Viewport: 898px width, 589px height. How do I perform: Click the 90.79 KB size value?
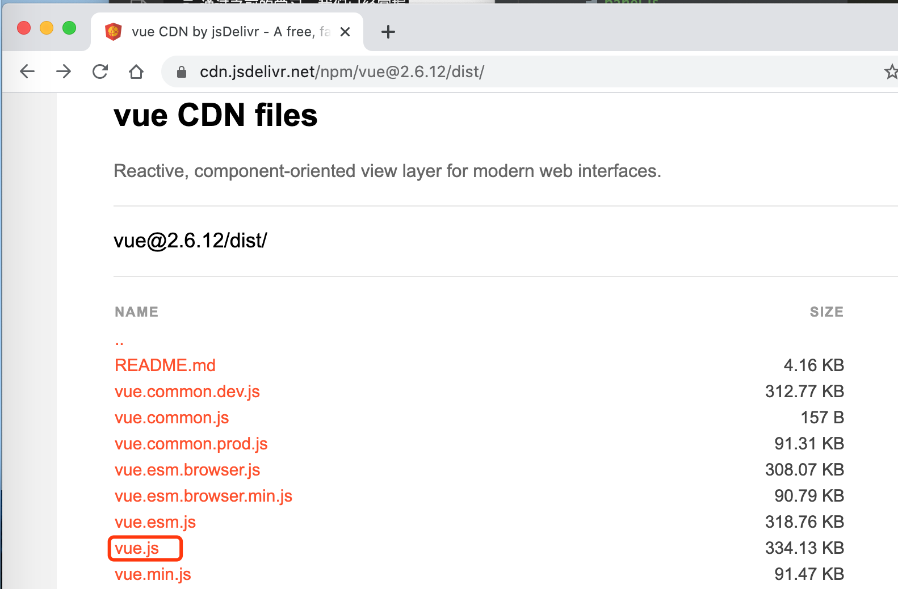pyautogui.click(x=809, y=496)
